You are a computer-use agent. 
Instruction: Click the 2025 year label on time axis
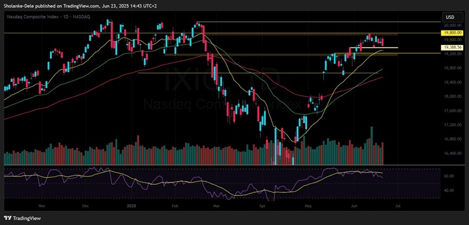click(x=131, y=206)
